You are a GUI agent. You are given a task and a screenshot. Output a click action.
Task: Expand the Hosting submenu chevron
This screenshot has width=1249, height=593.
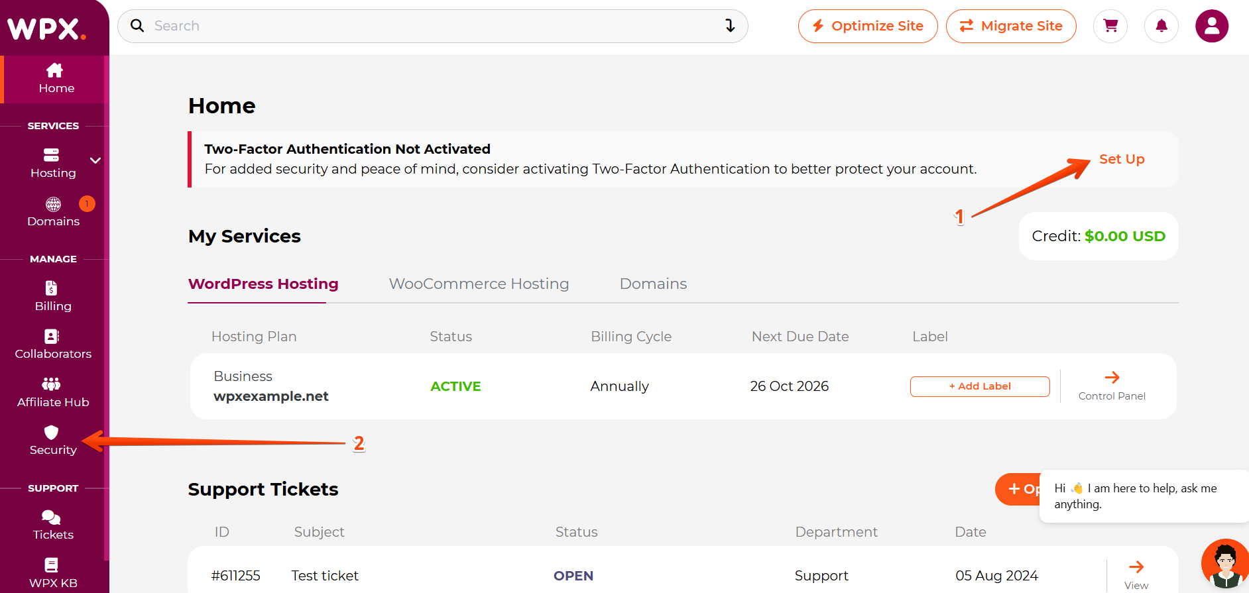click(95, 160)
